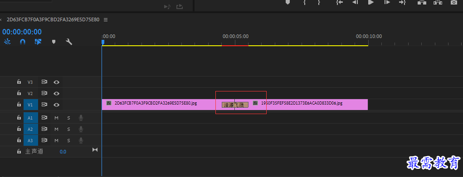Hide track V2 output with eye icon
This screenshot has width=463, height=177.
(56, 94)
